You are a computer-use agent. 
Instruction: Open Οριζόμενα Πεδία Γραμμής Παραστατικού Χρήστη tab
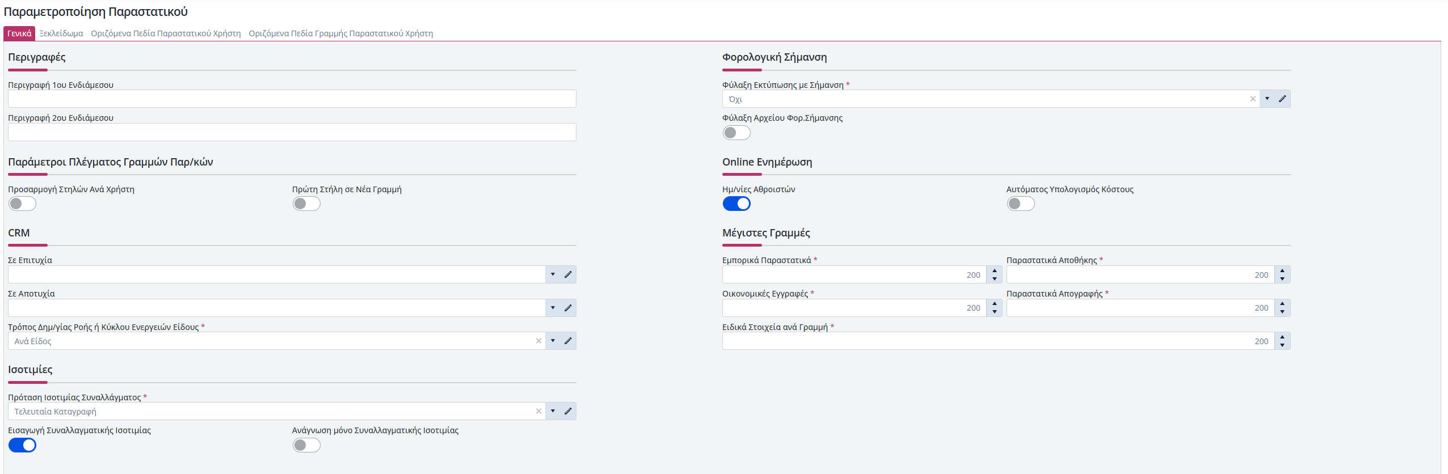click(x=340, y=33)
